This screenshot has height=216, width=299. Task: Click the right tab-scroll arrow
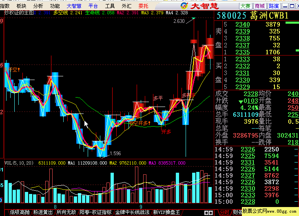211,213
